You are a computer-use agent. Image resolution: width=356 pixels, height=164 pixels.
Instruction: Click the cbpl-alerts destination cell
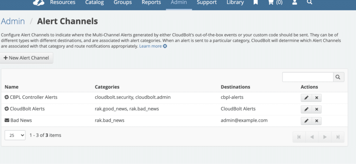tap(232, 97)
